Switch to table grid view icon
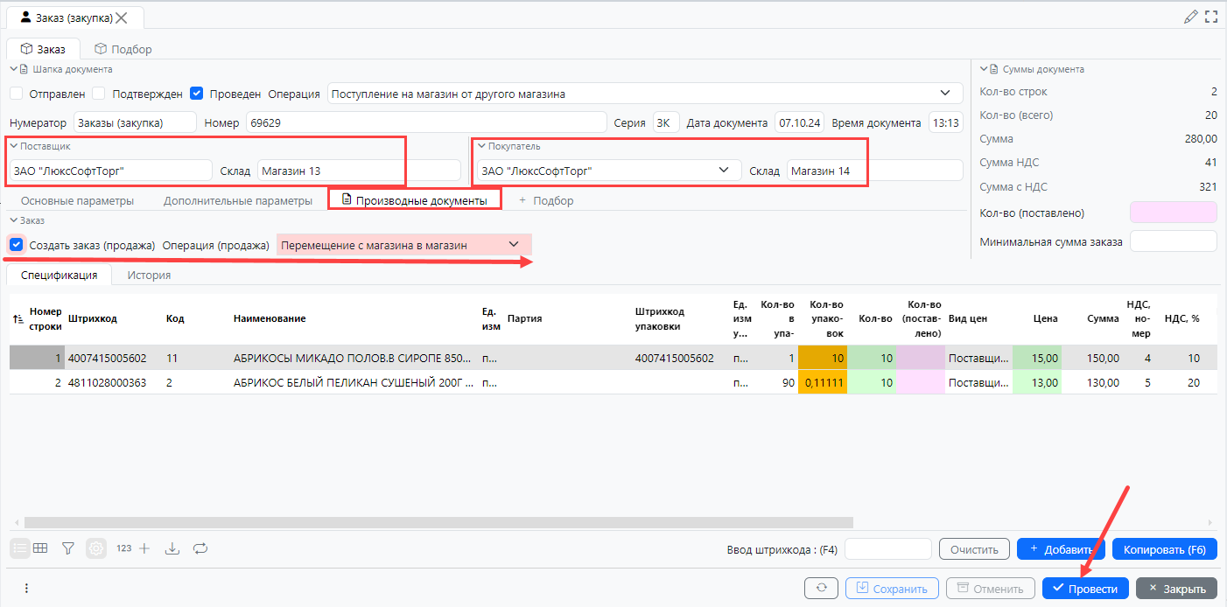The width and height of the screenshot is (1227, 607). 40,548
